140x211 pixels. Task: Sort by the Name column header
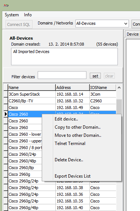point(32,88)
